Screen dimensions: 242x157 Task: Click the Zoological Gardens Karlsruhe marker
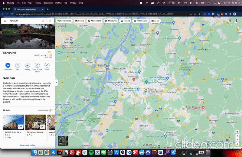pyautogui.click(x=146, y=91)
